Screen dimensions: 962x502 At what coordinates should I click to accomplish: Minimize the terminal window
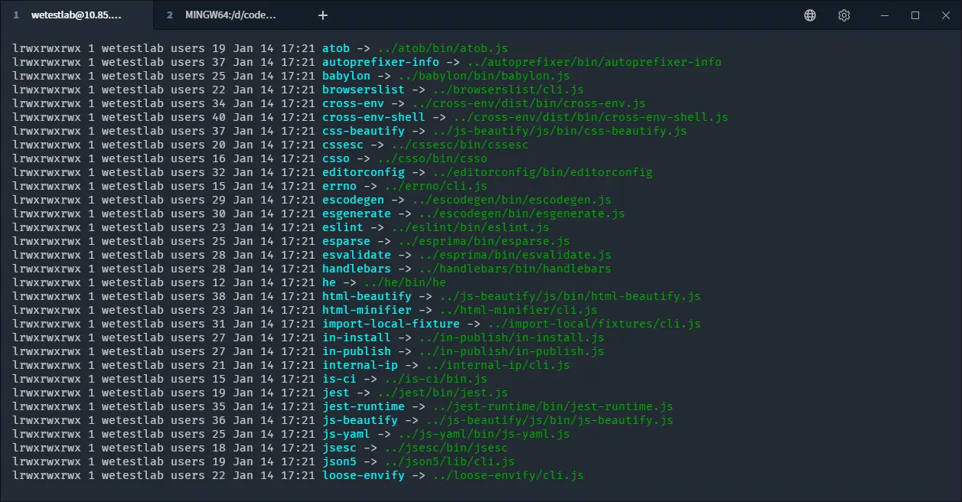pyautogui.click(x=885, y=15)
